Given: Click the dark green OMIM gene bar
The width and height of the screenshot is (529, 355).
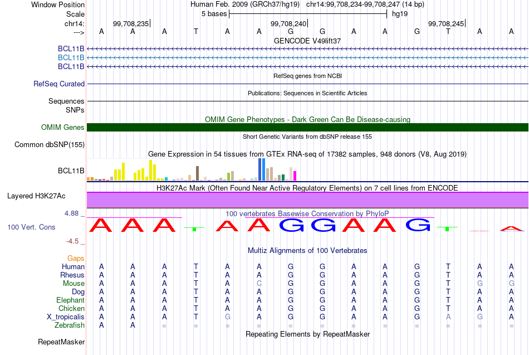Looking at the screenshot, I should (x=307, y=127).
